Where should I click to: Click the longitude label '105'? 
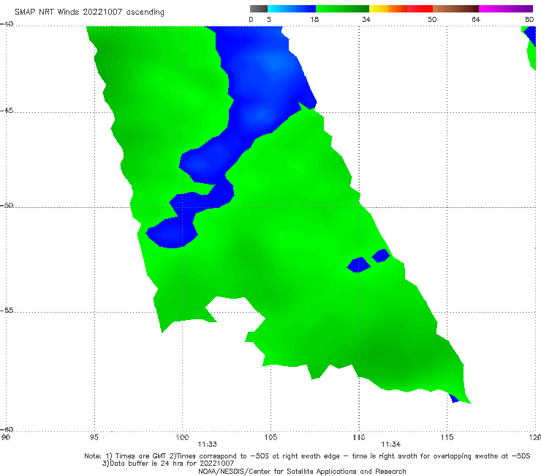click(x=270, y=438)
